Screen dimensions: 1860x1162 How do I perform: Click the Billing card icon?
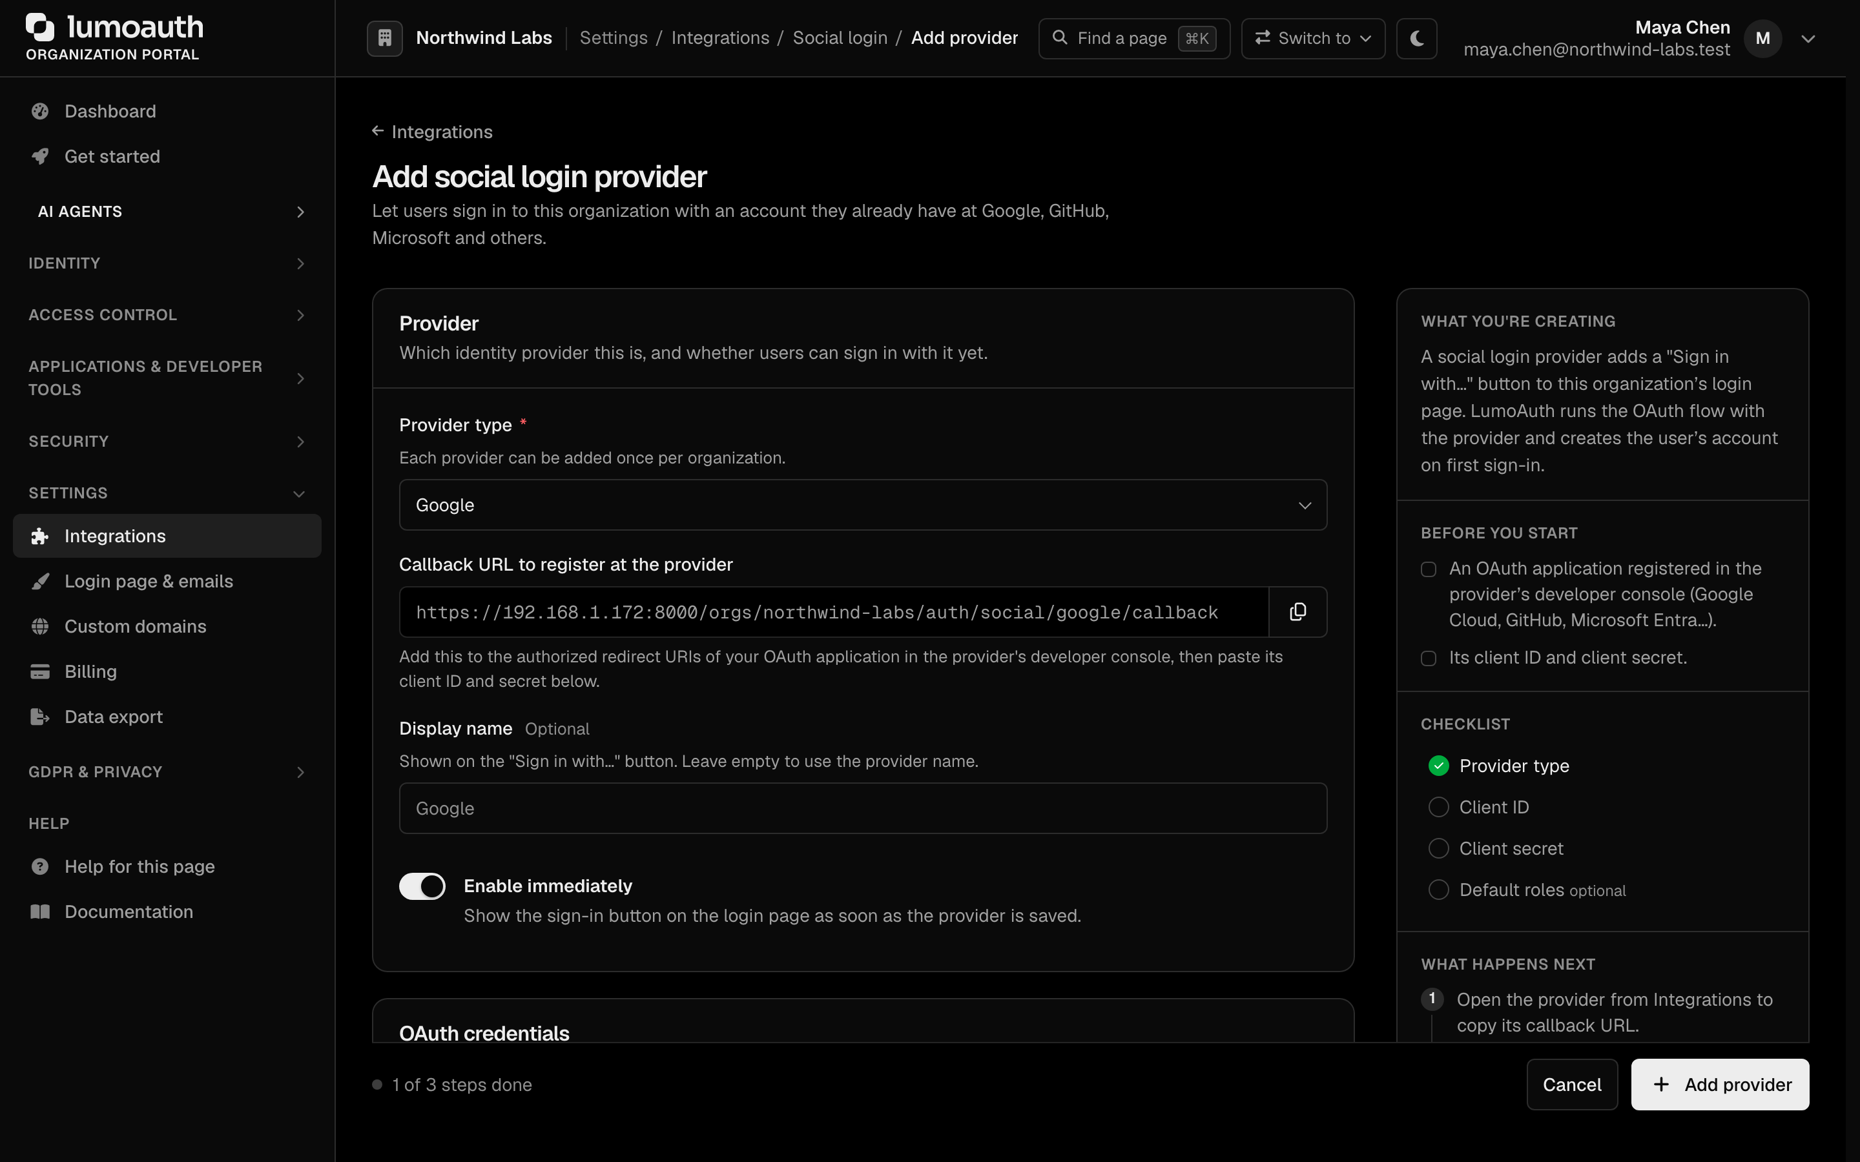pyautogui.click(x=40, y=671)
